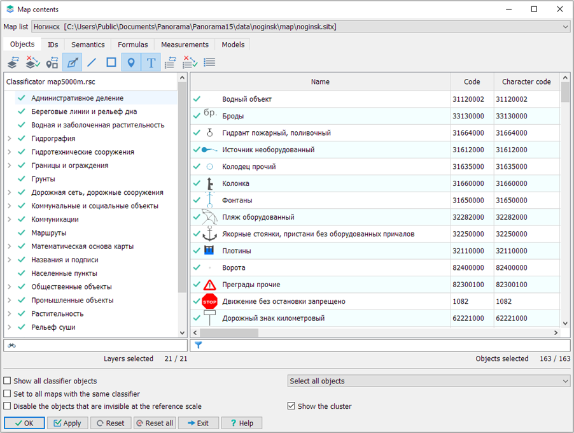Click the layer search field with binoculars

(x=95, y=345)
